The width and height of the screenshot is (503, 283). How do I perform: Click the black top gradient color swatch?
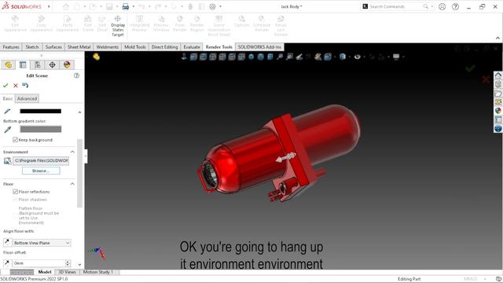pos(40,111)
